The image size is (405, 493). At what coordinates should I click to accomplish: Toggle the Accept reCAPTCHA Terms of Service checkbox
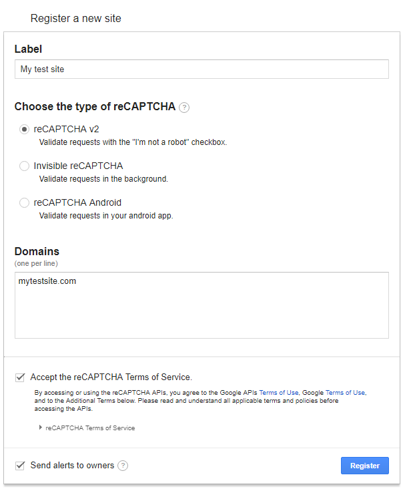20,377
